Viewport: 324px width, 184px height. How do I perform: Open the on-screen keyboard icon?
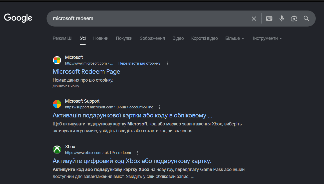point(269,19)
